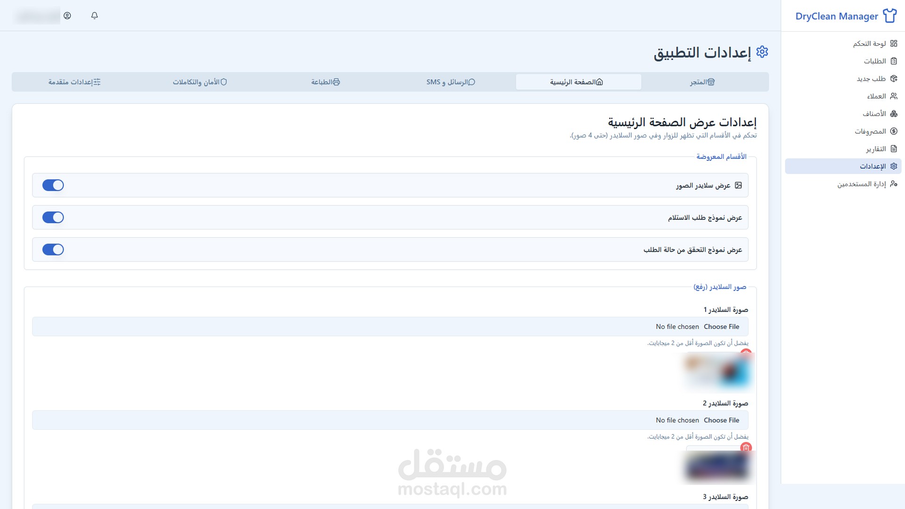Delete slider image 2 via trash icon
The image size is (905, 509).
(x=746, y=447)
